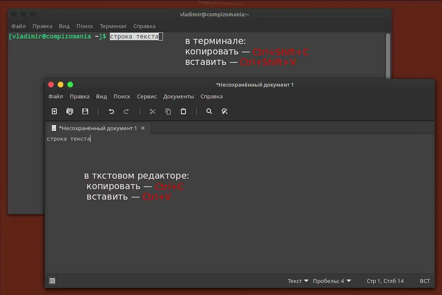442x295 pixels.
Task: Cut the selected text with scissors icon
Action: [x=152, y=111]
